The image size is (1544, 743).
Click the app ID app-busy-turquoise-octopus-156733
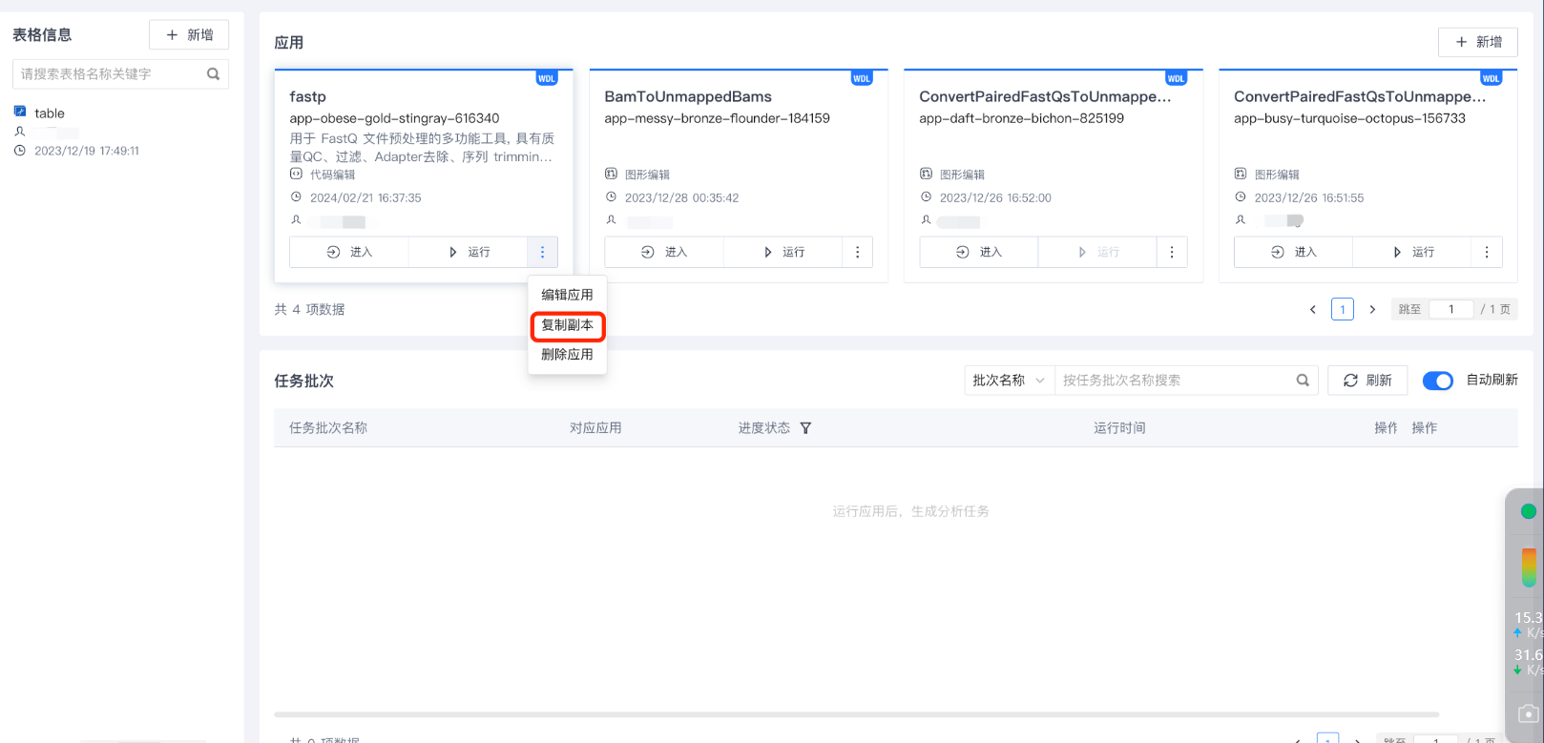pos(1350,118)
